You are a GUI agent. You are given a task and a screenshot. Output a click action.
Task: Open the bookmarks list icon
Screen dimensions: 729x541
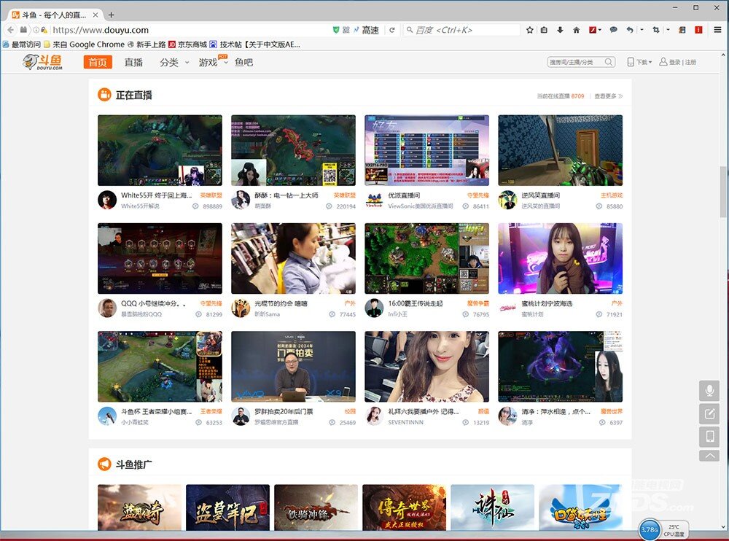coord(544,30)
